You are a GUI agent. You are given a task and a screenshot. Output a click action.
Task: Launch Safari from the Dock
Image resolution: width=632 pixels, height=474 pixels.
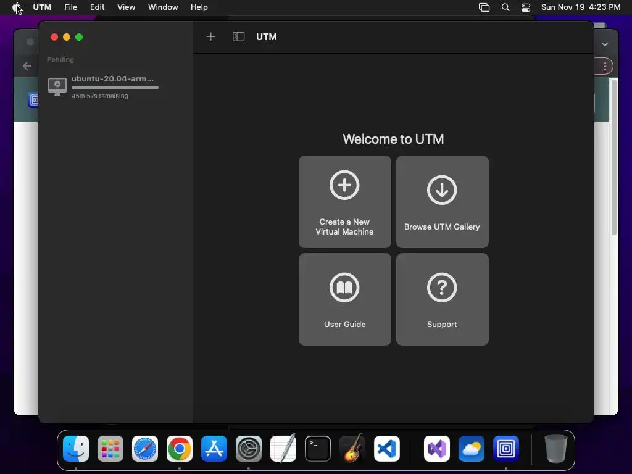click(x=145, y=449)
